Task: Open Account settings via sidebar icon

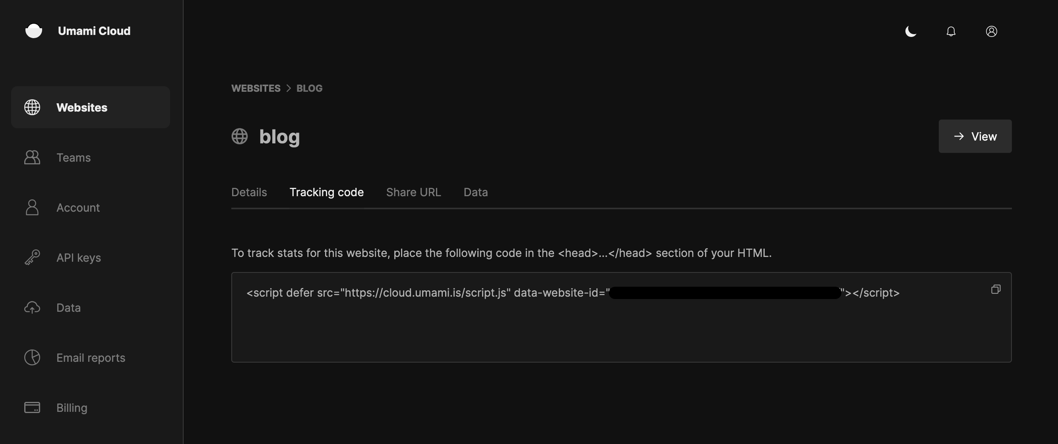Action: [x=32, y=207]
